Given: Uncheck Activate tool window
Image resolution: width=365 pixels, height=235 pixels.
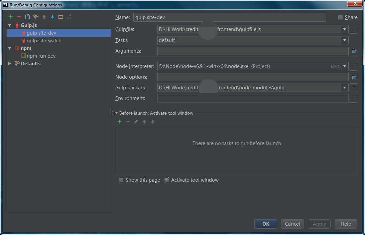Looking at the screenshot, I should 167,180.
